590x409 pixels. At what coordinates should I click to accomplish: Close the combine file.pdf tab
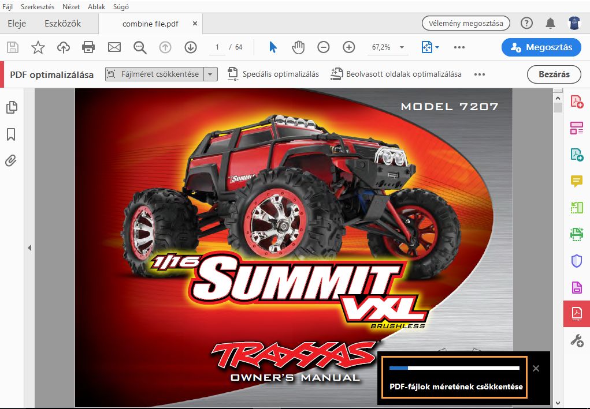tap(195, 23)
